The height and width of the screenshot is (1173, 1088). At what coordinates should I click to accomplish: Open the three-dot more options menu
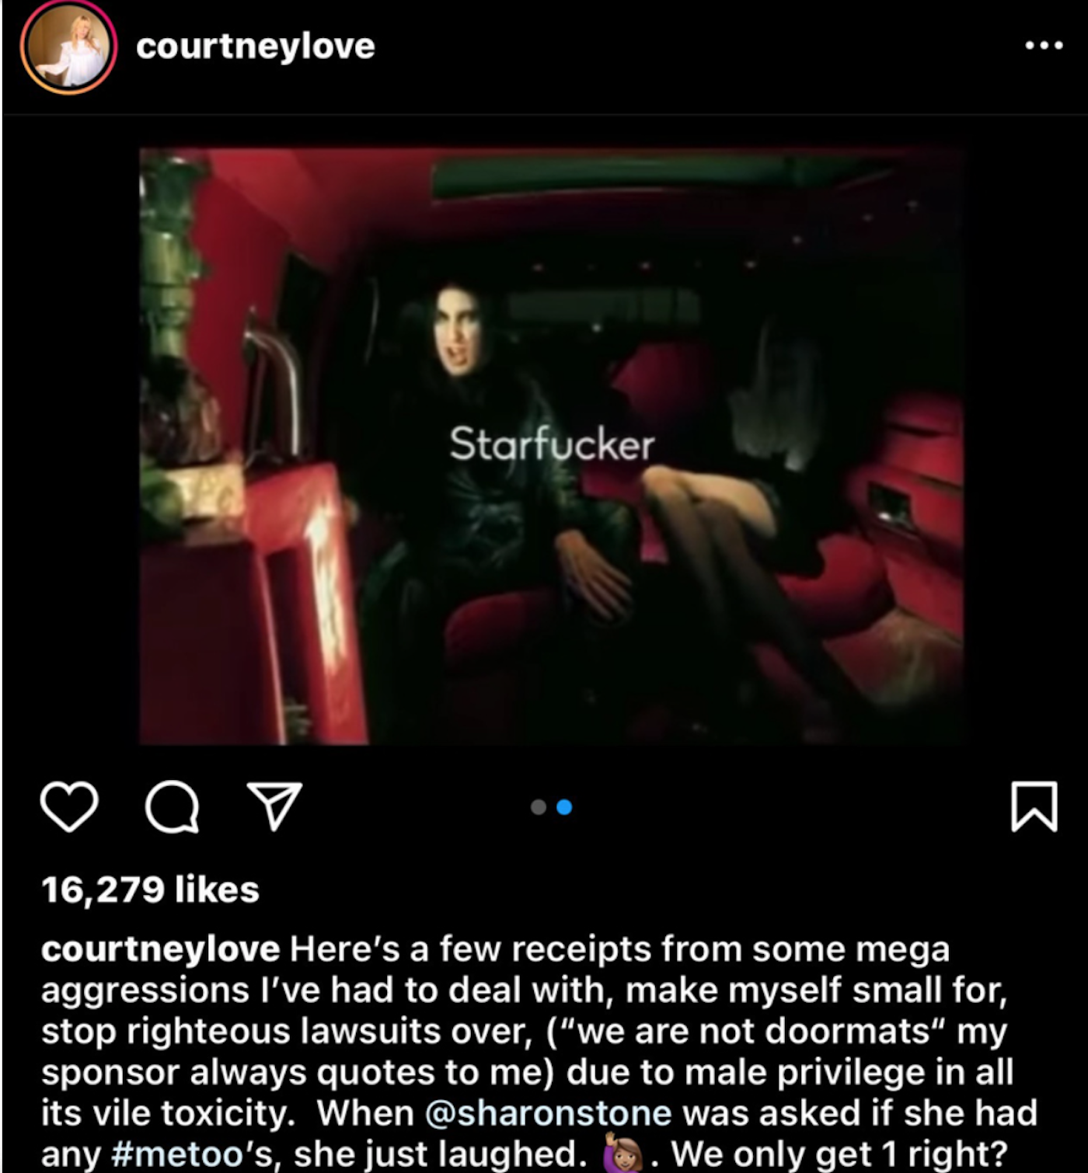coord(1044,46)
